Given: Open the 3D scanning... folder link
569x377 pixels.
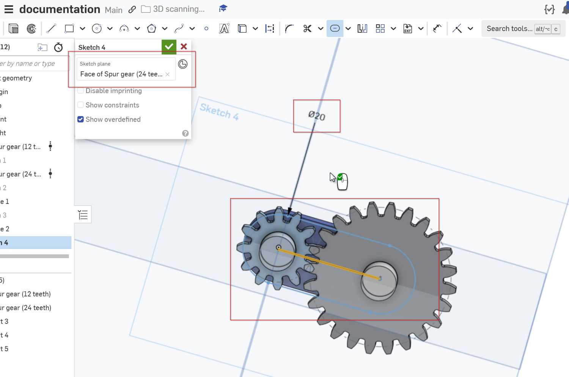Looking at the screenshot, I should click(173, 9).
